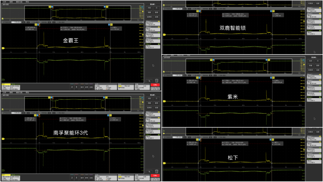Open 文件 menu in 金霸王 window

[x=4, y=2]
